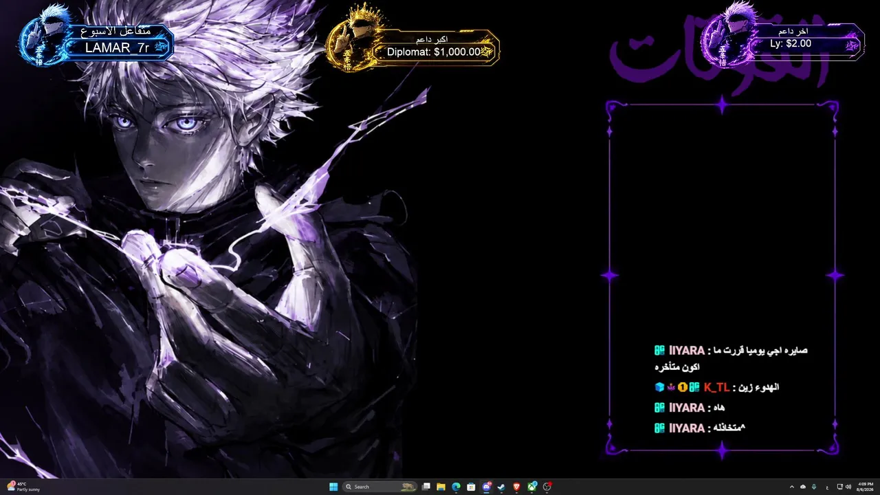Click the Ly: $2.00 purple badge text
The width and height of the screenshot is (880, 495).
(x=791, y=43)
